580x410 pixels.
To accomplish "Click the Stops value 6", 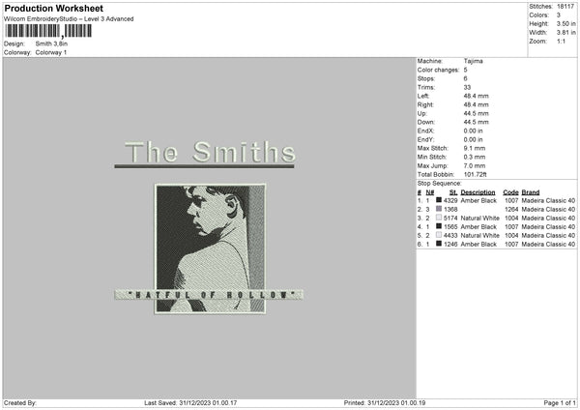I will coord(465,79).
